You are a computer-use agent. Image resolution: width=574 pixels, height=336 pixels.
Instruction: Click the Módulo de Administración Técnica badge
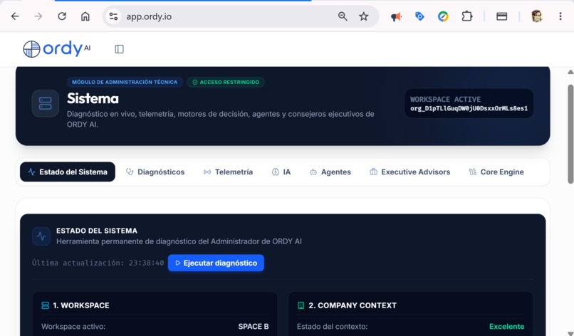coord(125,82)
